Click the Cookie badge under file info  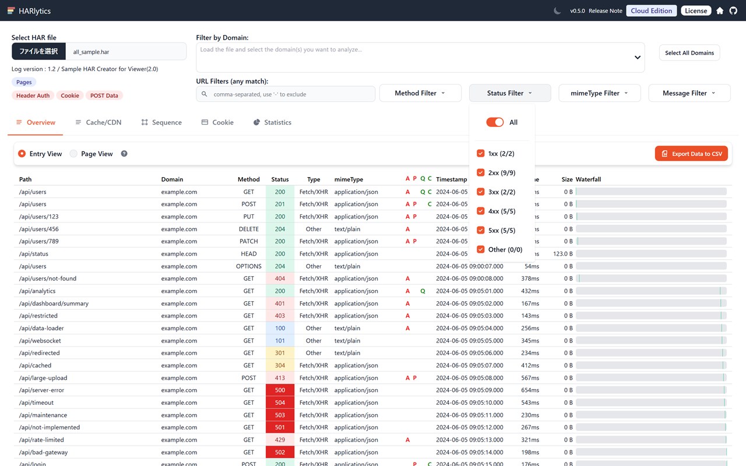tap(70, 96)
